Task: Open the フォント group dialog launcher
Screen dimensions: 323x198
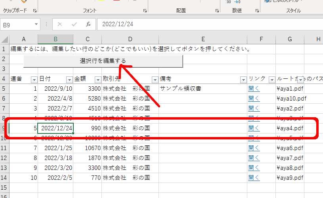Action: pos(145,11)
